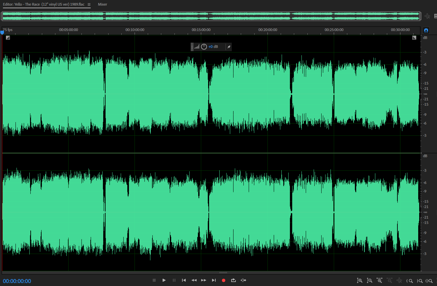Move playhead to previous marker
437x286 pixels.
[x=184, y=280]
